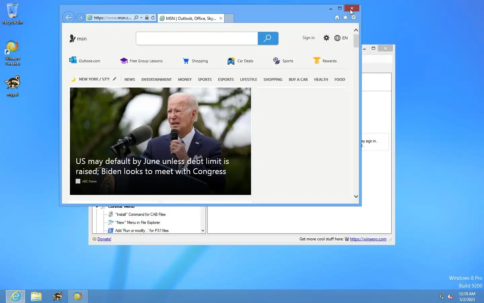The image size is (484, 303).
Task: Open the https://winaero.com link
Action: tap(368, 239)
